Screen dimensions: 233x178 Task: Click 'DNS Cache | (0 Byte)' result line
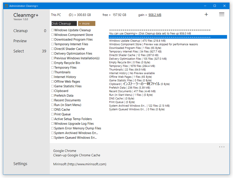pyautogui.click(x=122, y=98)
